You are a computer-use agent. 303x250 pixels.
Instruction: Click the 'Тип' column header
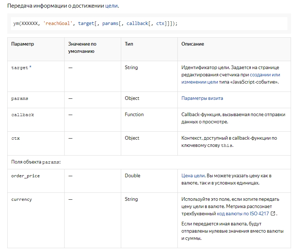coord(129,44)
